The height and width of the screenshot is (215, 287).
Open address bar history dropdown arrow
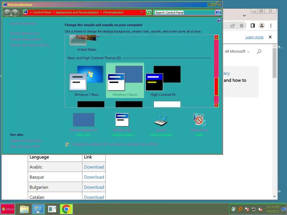pos(142,12)
